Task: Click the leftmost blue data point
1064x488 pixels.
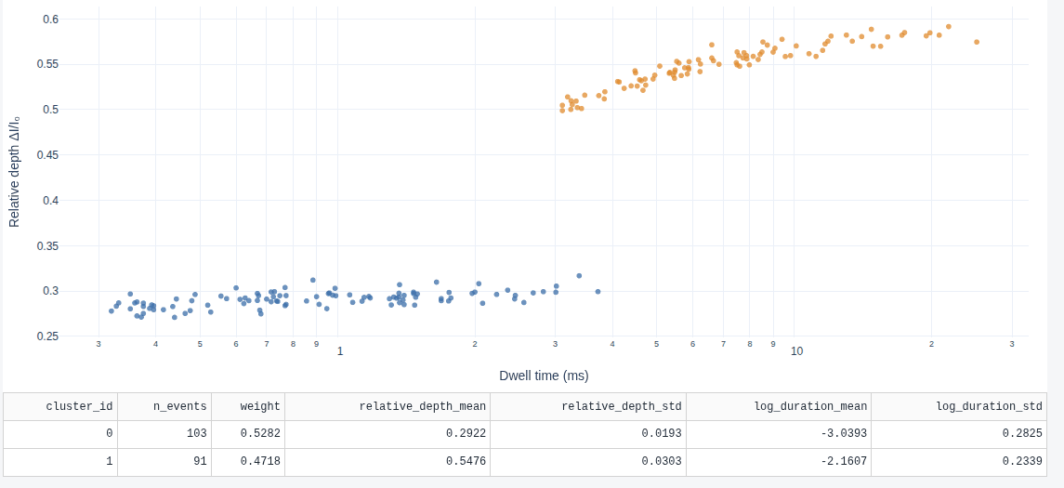Action: coord(112,310)
